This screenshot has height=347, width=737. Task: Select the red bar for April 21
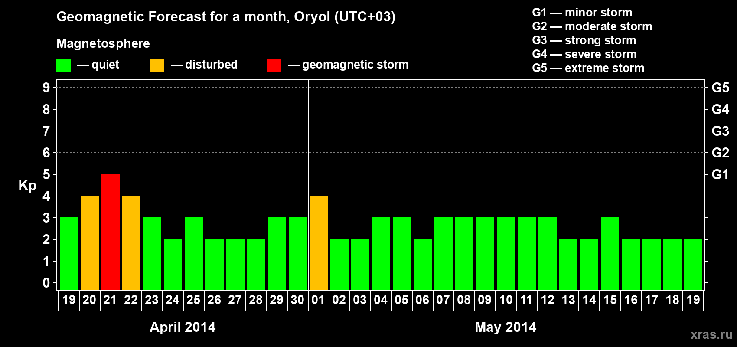[x=111, y=232]
